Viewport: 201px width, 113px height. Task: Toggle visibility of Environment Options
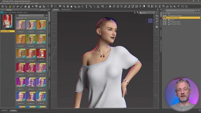[164, 24]
